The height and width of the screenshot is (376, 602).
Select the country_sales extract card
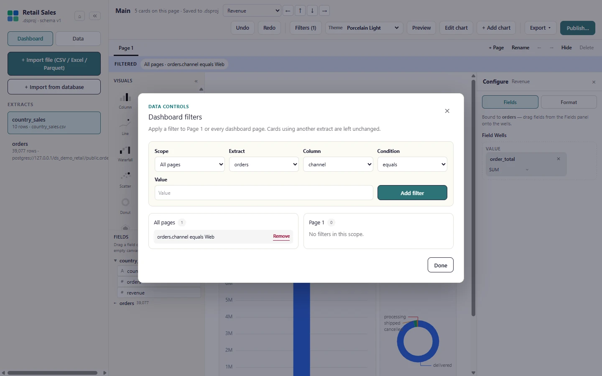[x=54, y=123]
